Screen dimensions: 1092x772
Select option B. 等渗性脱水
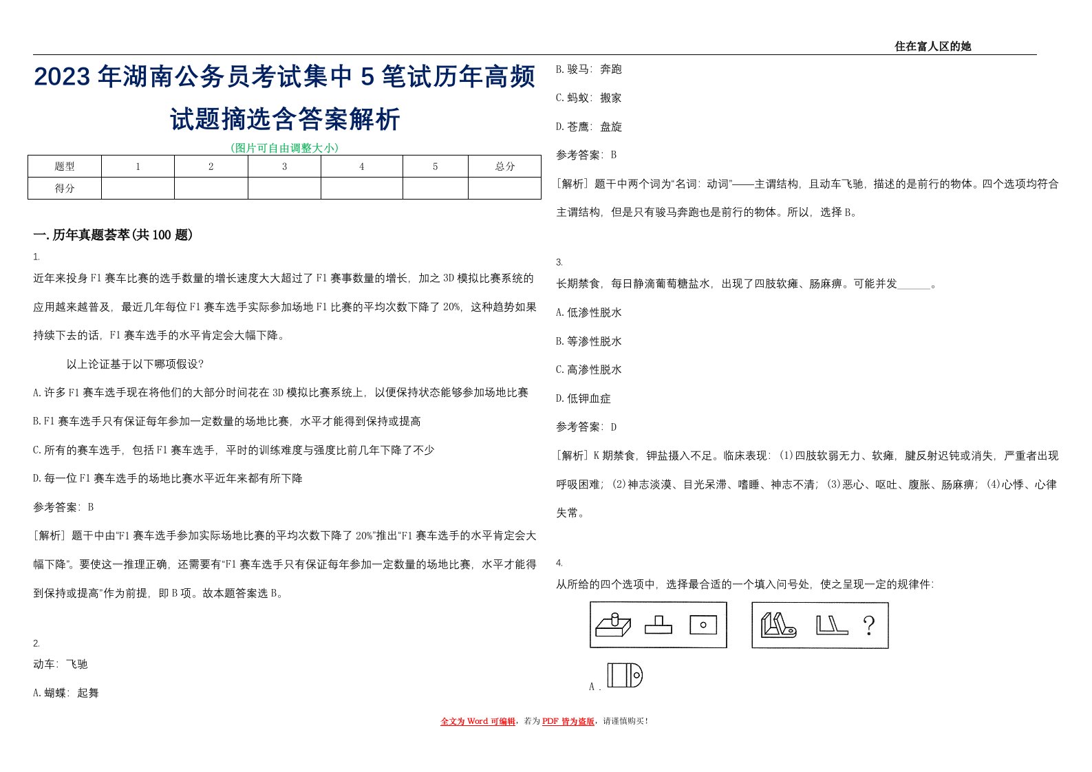pyautogui.click(x=589, y=341)
